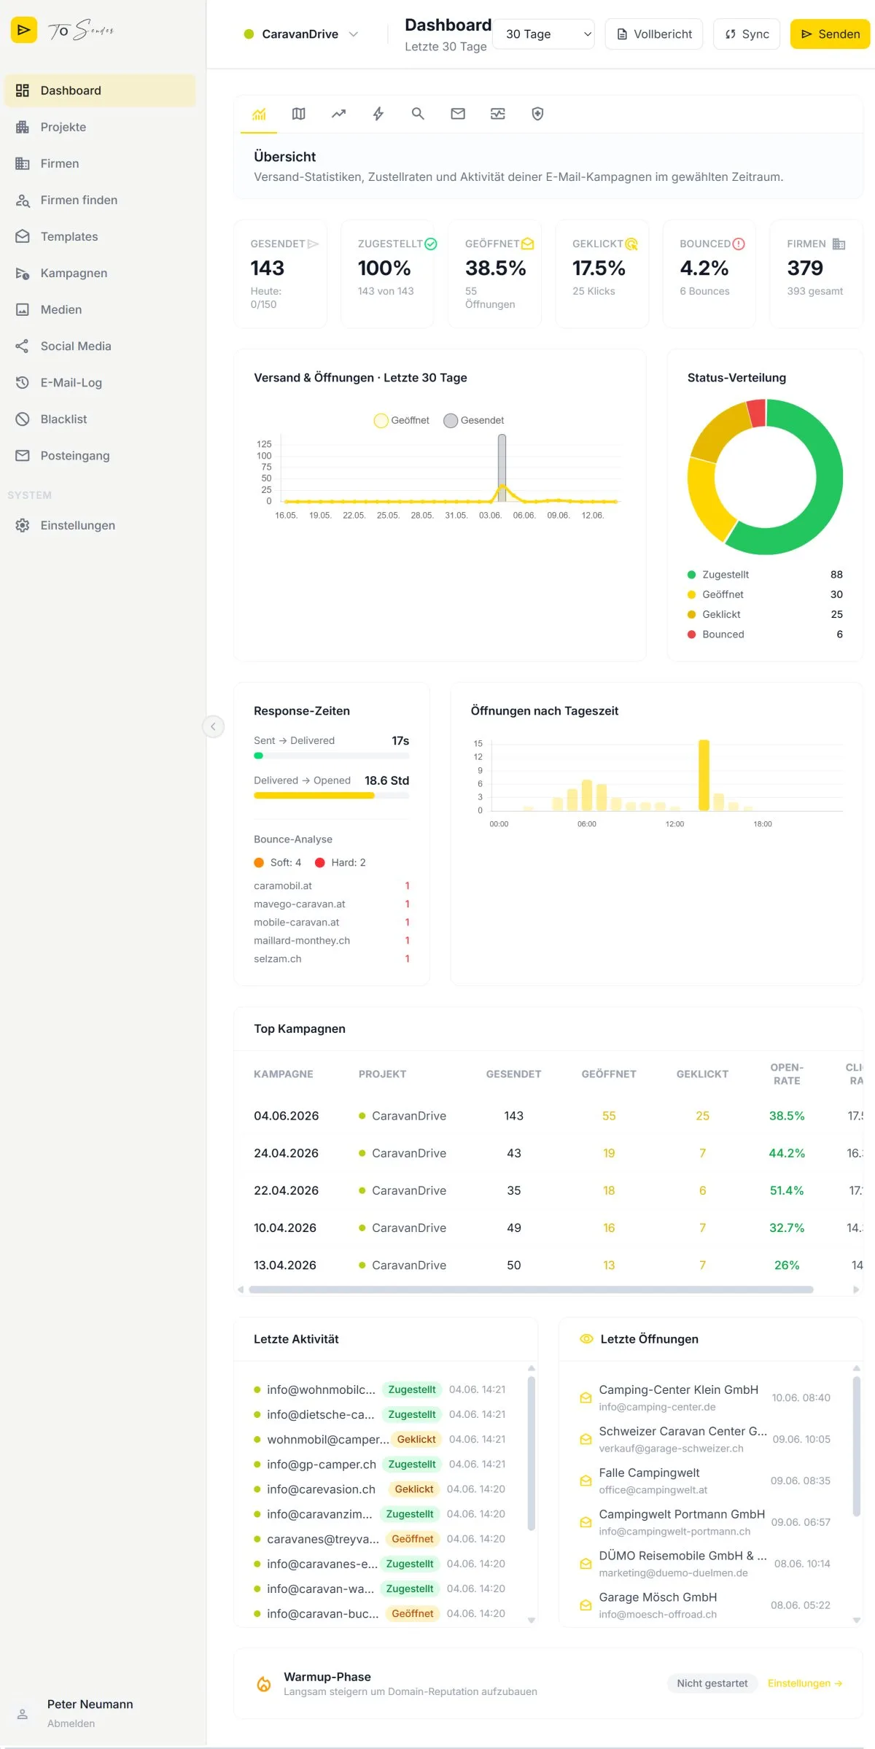Select the trend line tab icon
The height and width of the screenshot is (1749, 875).
point(338,114)
